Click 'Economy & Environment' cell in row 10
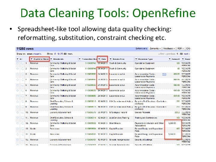216x162 pixels. pos(60,112)
